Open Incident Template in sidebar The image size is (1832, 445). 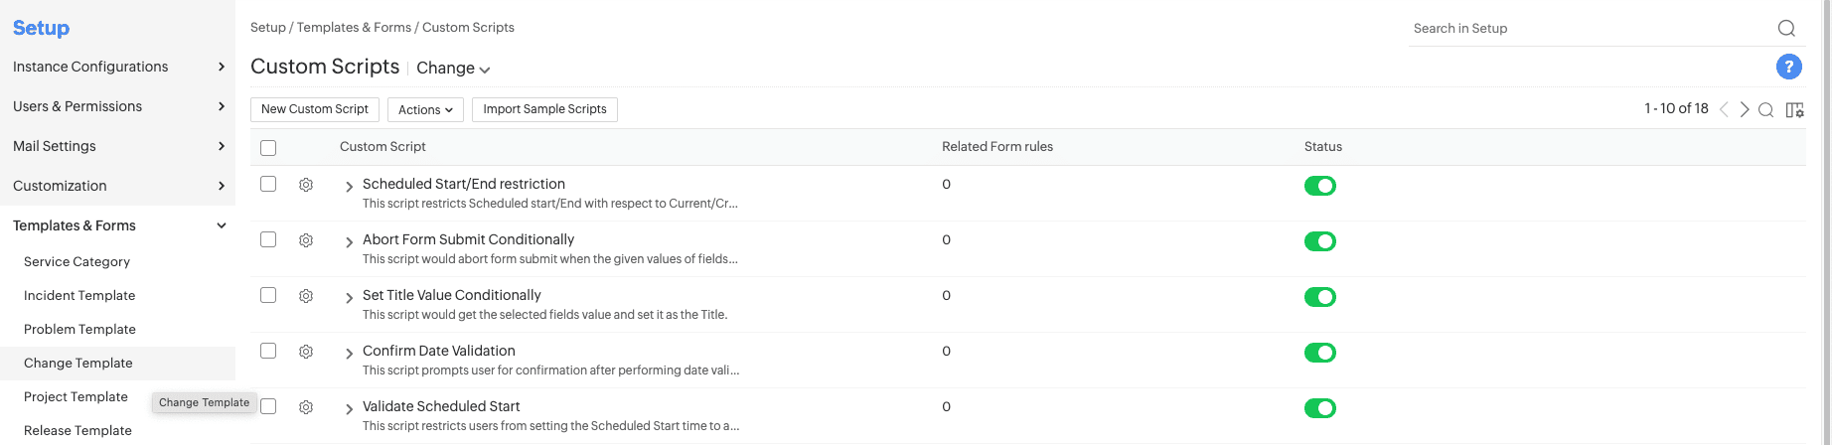click(79, 296)
